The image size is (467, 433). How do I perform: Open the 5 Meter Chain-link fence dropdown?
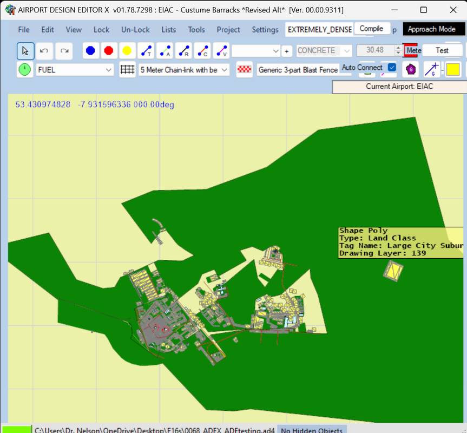click(184, 70)
